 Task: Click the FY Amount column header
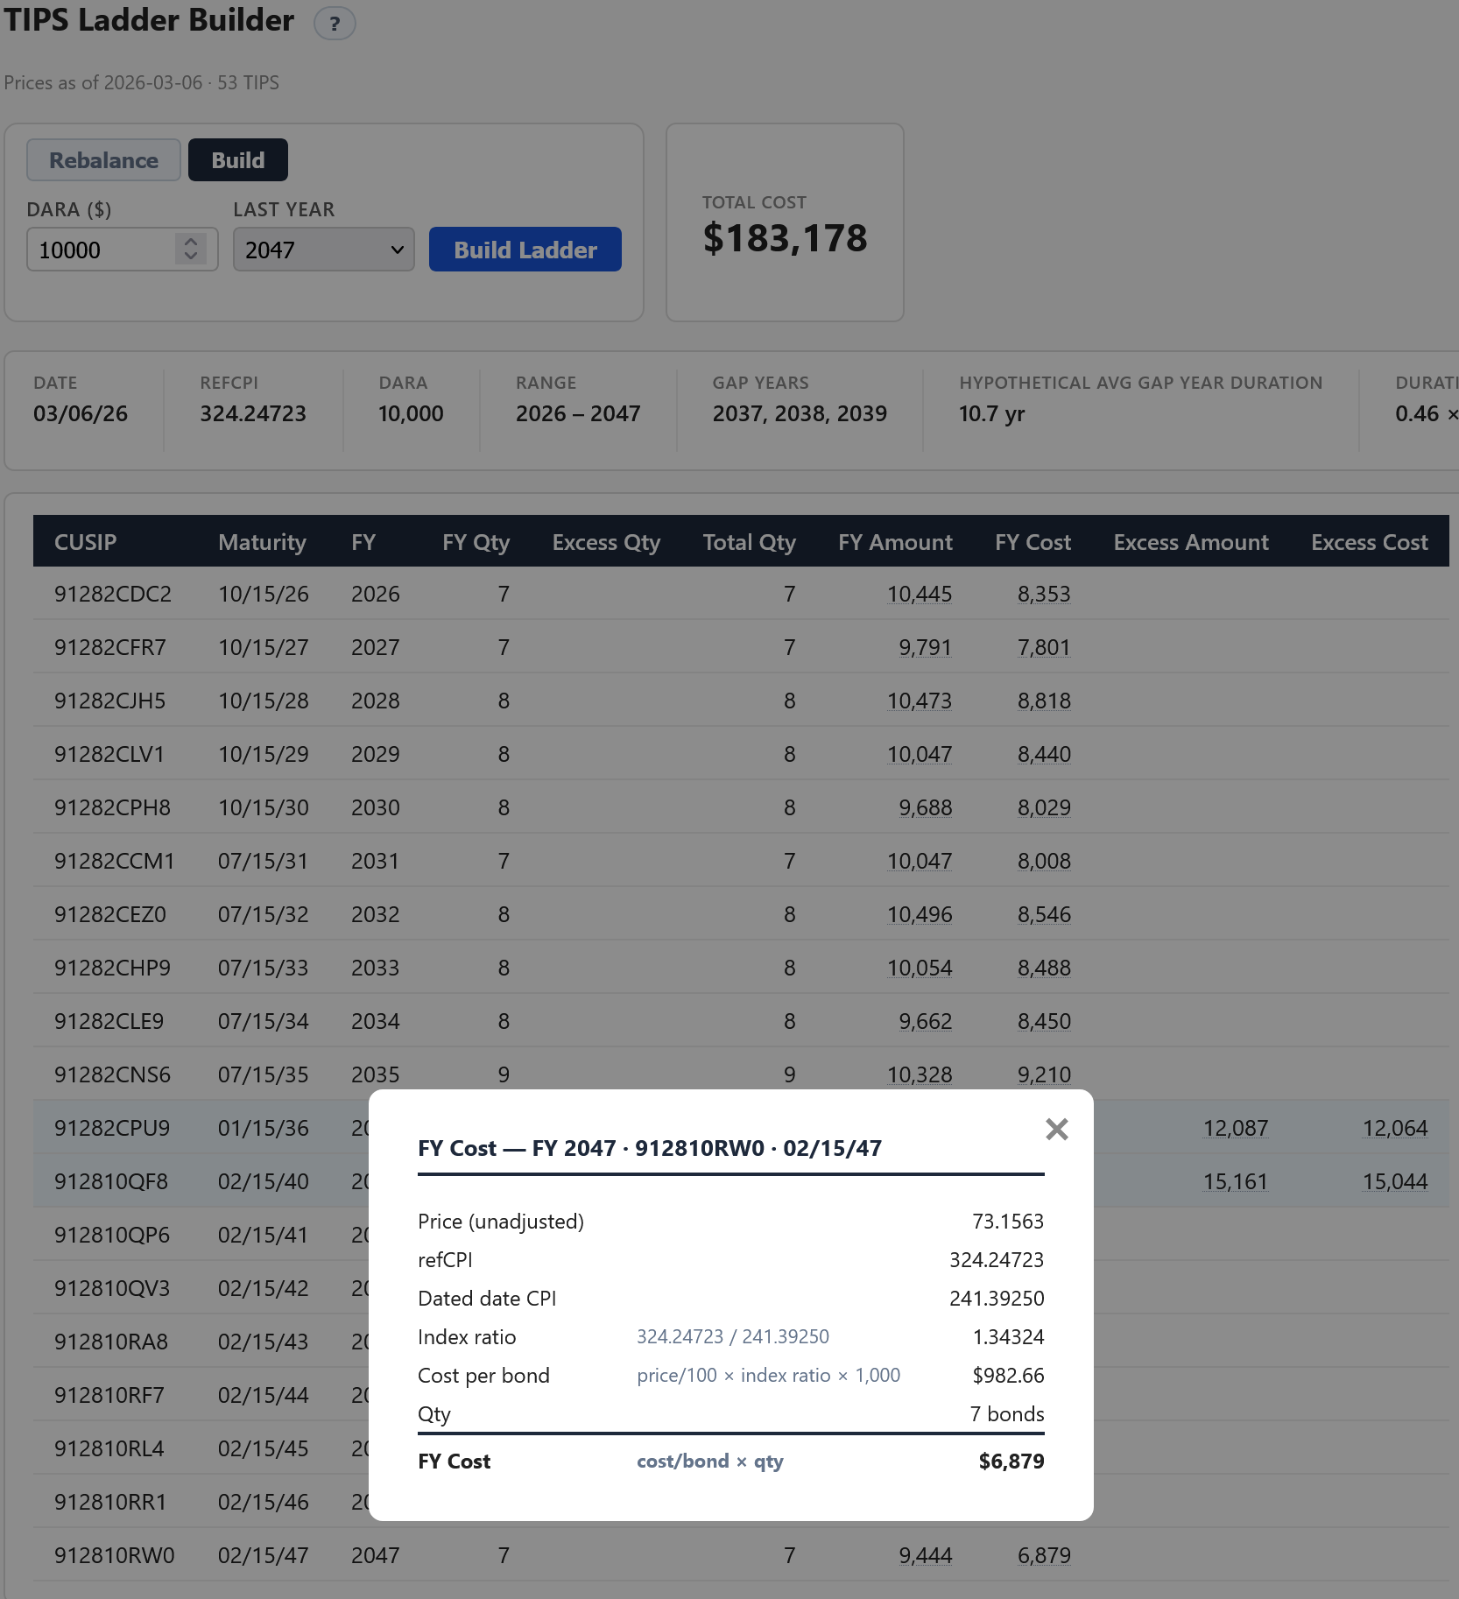pyautogui.click(x=895, y=542)
